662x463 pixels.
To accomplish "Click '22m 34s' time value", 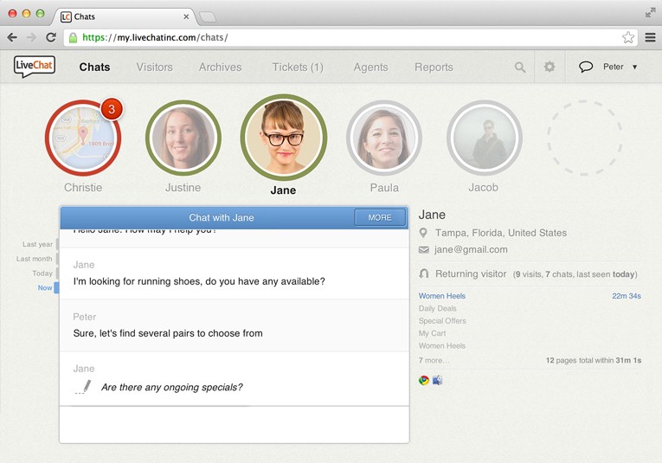I will (627, 296).
